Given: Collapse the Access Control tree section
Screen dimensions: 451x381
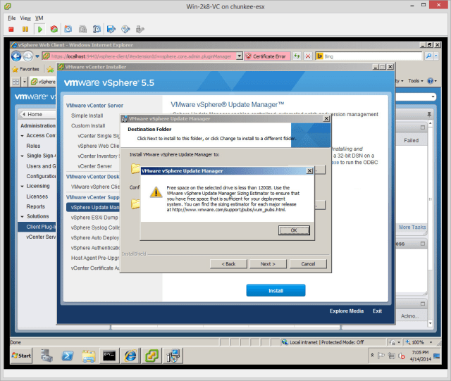Looking at the screenshot, I should point(22,136).
